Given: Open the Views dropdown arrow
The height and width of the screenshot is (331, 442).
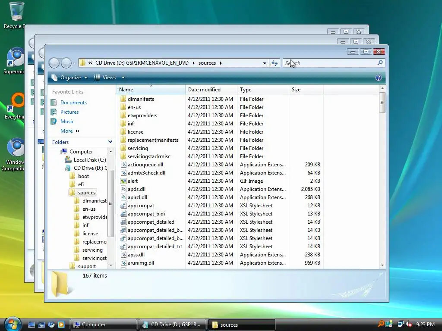Looking at the screenshot, I should point(123,78).
